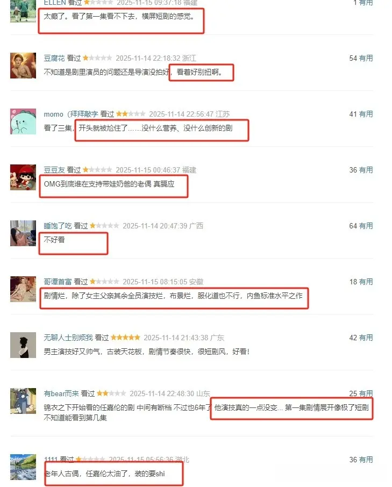Visit 哥谭首富's profile link
The image size is (392, 487).
58,282
